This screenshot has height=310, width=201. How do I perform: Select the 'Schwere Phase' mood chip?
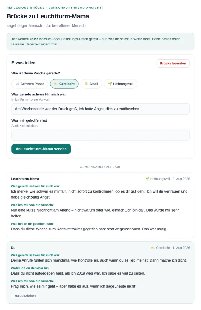click(x=30, y=84)
